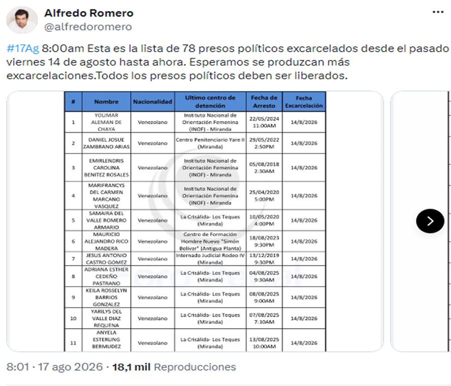The height and width of the screenshot is (386, 451).
Task: Open the first attached table image
Action: [x=195, y=221]
